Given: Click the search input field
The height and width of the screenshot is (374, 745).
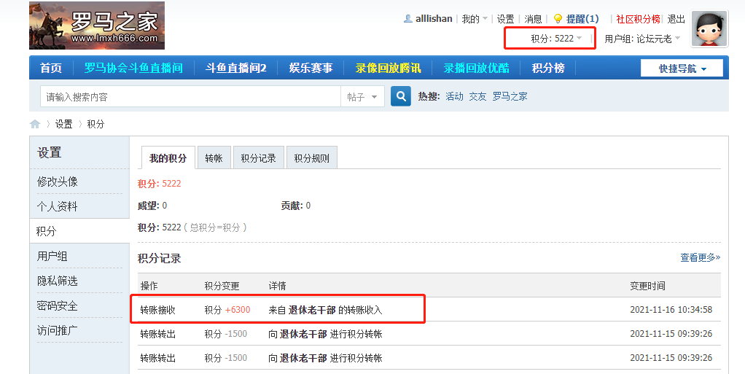Looking at the screenshot, I should tap(190, 97).
